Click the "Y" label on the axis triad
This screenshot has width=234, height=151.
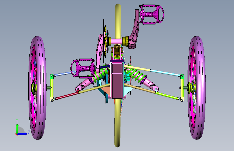[x=17, y=121]
